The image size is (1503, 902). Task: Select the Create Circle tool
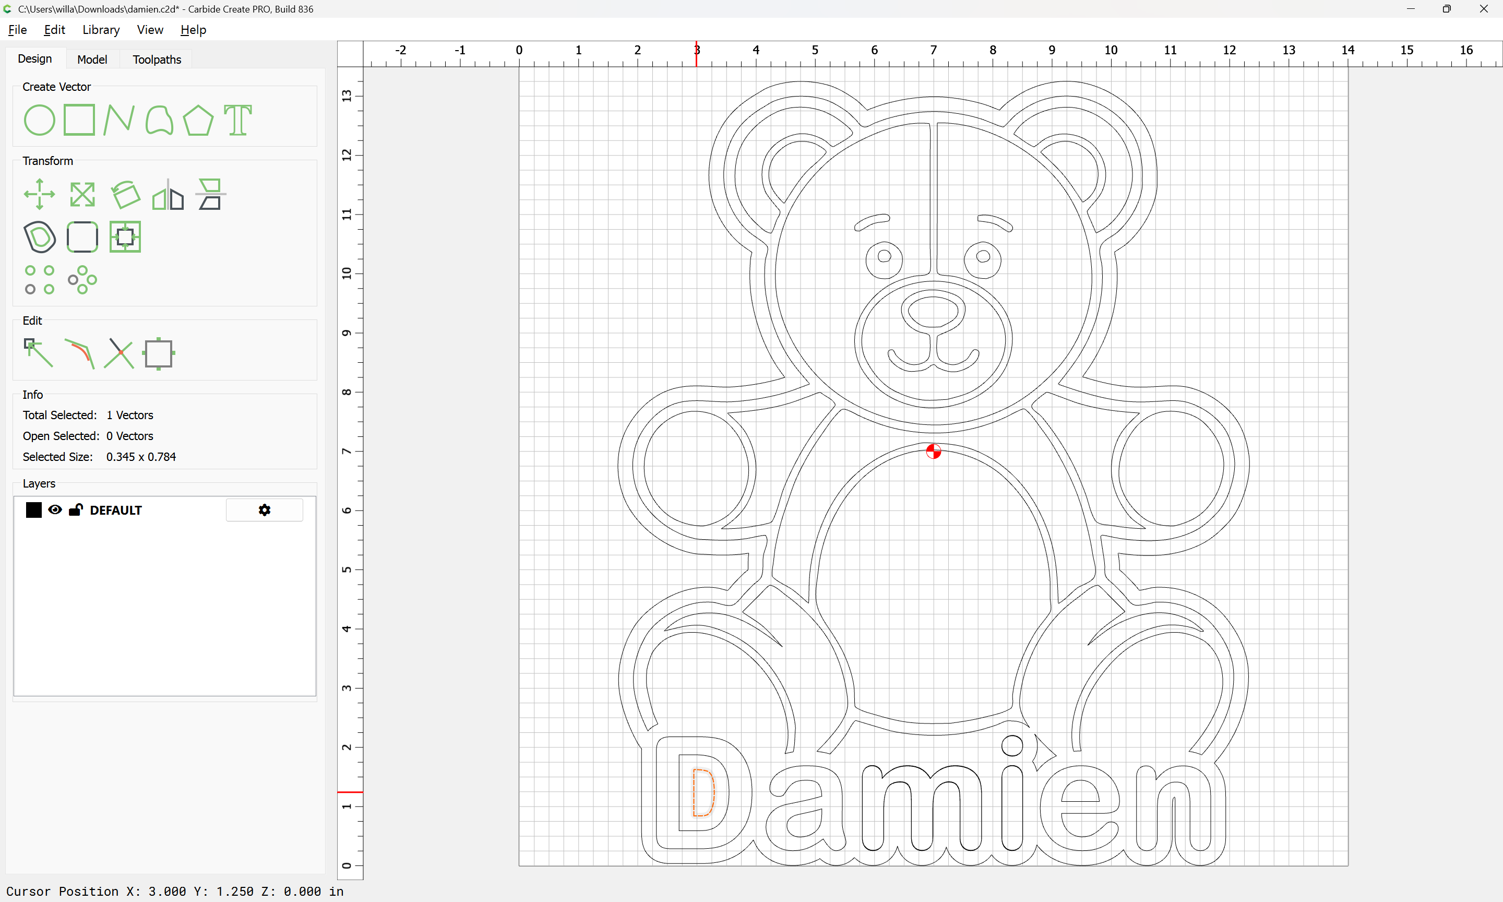pyautogui.click(x=40, y=120)
